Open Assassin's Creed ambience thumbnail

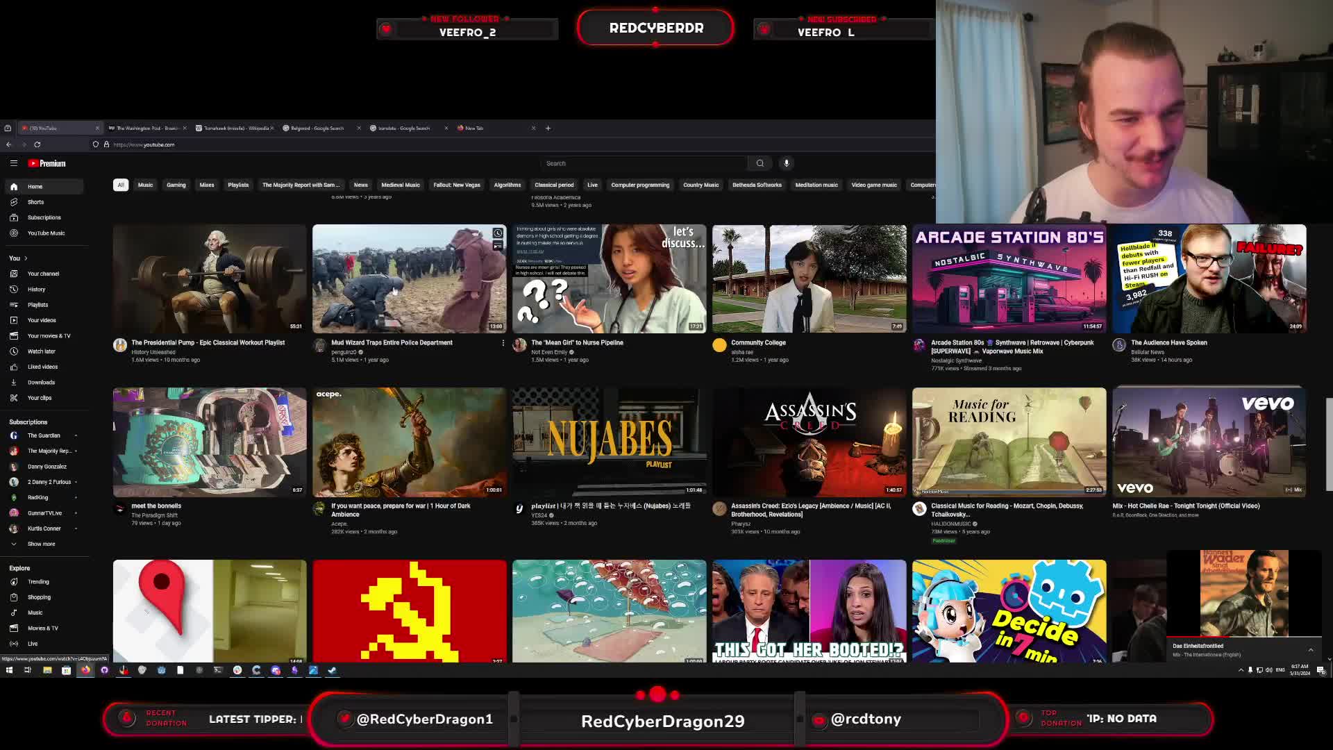809,442
